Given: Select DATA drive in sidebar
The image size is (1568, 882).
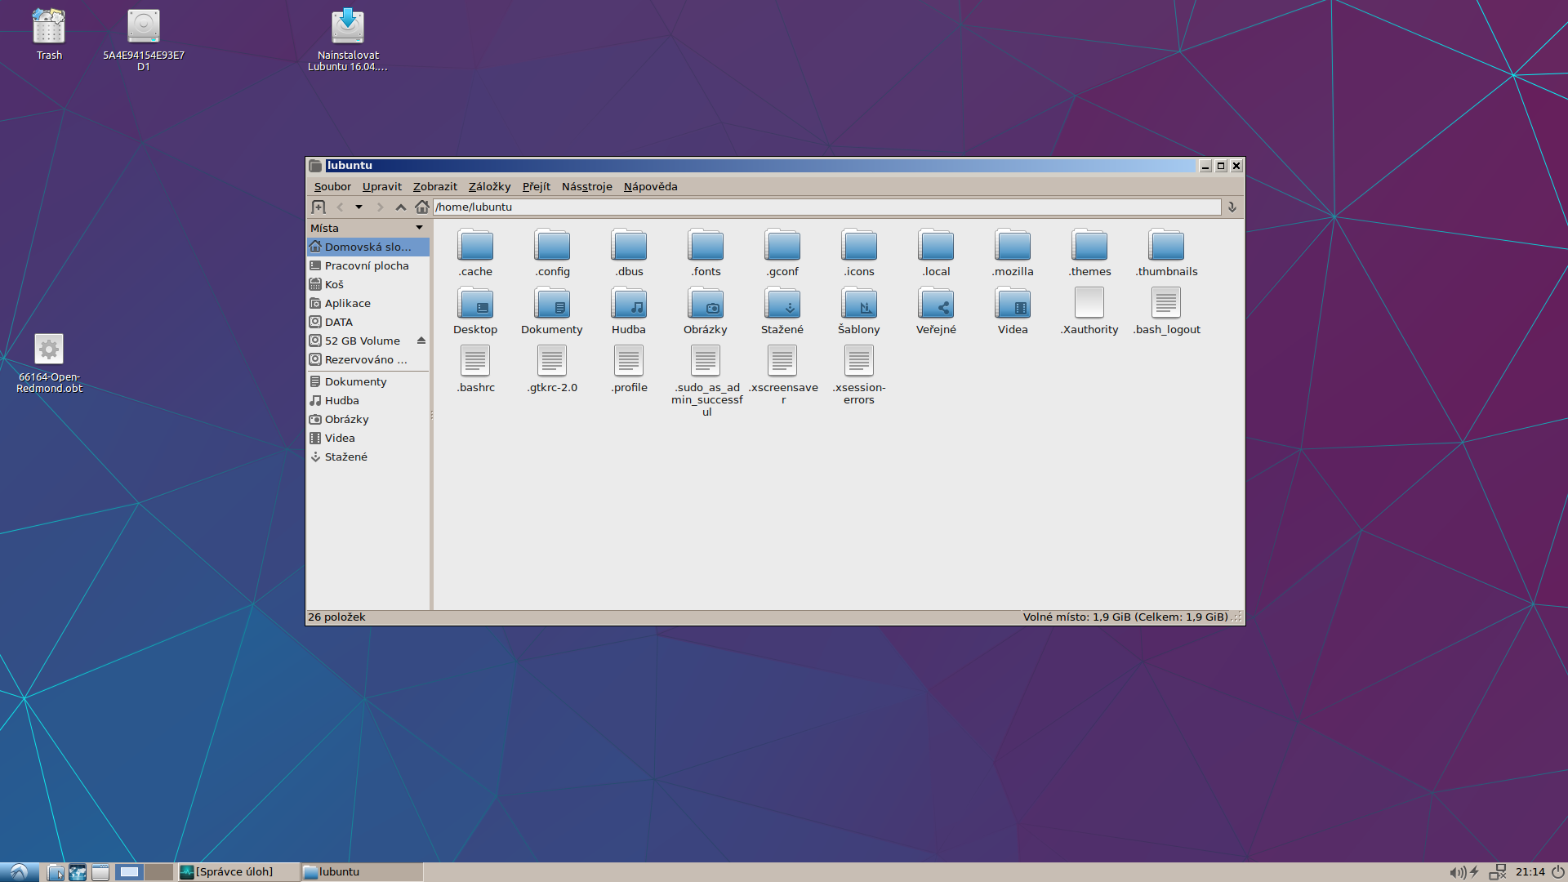Looking at the screenshot, I should click(x=338, y=322).
